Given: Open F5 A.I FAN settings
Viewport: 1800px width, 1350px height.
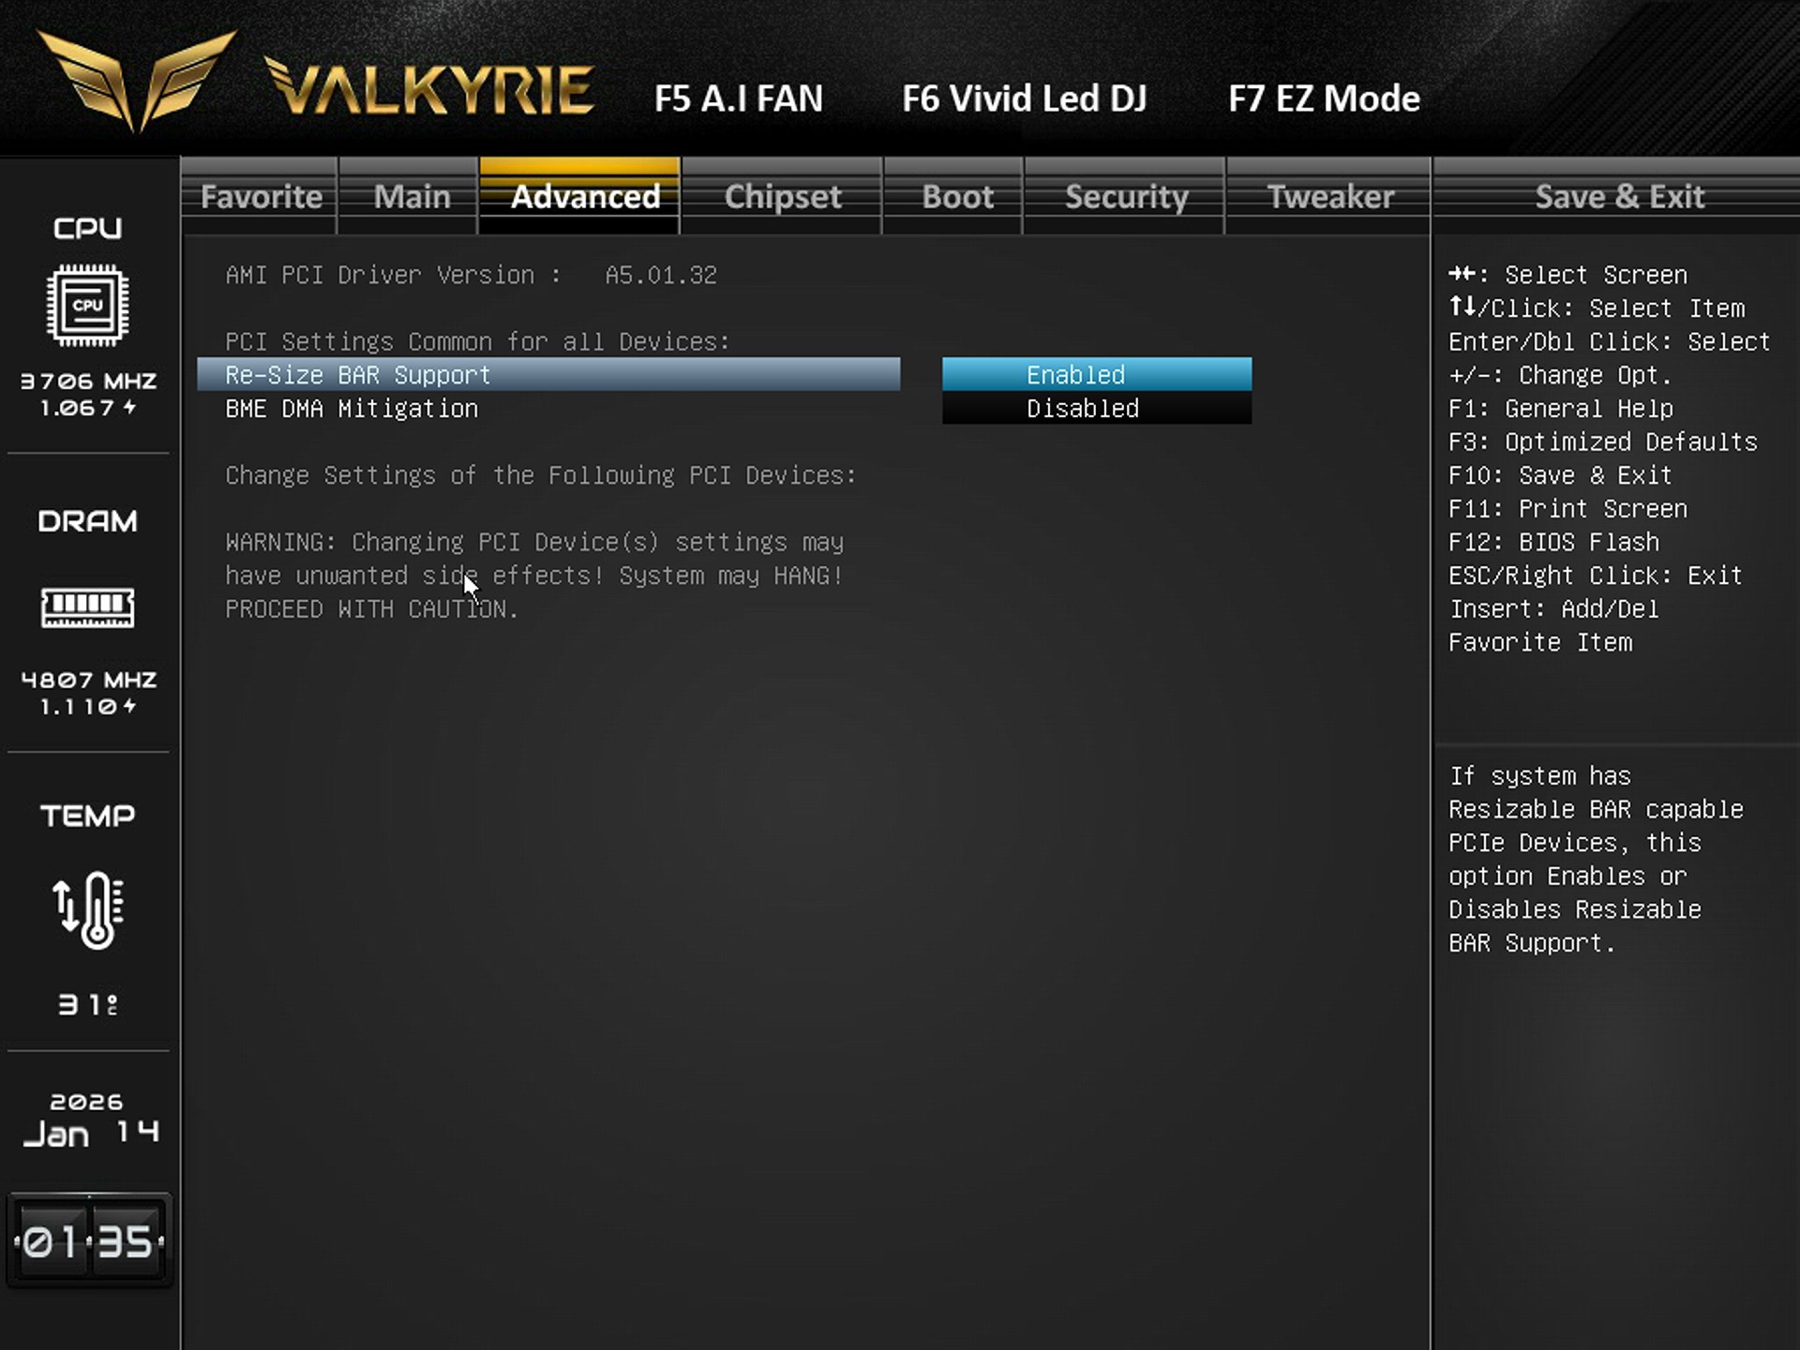Looking at the screenshot, I should pos(738,98).
